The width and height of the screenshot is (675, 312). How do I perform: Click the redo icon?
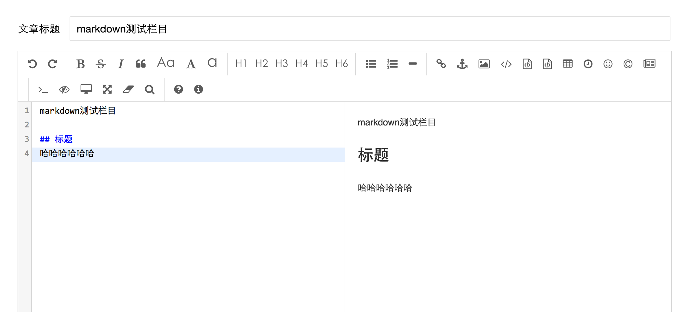(x=52, y=64)
